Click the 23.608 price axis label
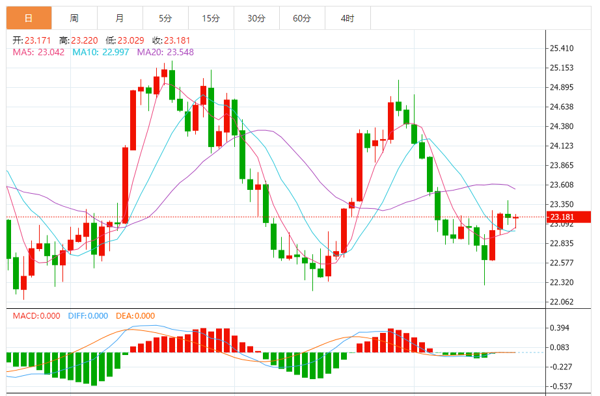 point(562,185)
